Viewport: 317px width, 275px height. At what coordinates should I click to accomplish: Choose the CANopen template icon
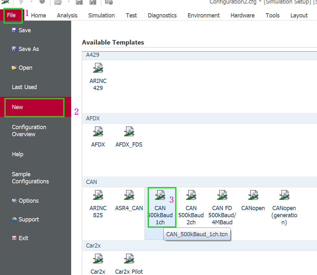[253, 195]
